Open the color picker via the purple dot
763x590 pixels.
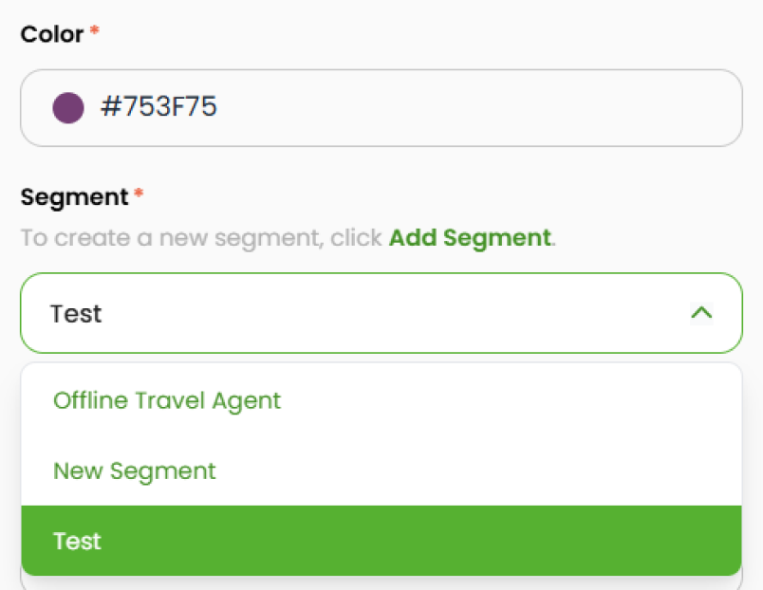(66, 107)
